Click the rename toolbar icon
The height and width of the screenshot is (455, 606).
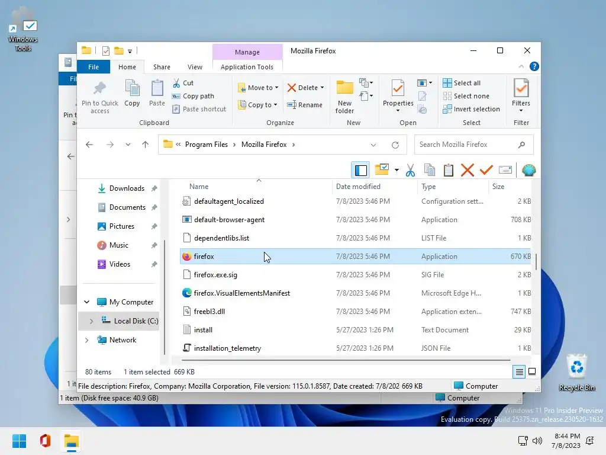click(x=505, y=169)
